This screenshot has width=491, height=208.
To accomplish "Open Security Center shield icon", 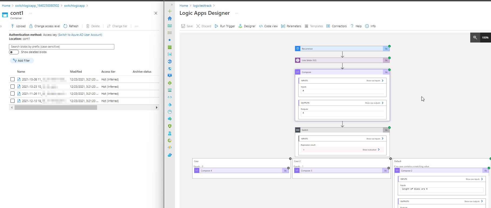I will [170, 126].
